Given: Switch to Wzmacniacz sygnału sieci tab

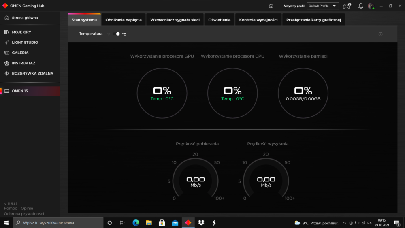Looking at the screenshot, I should tap(175, 20).
